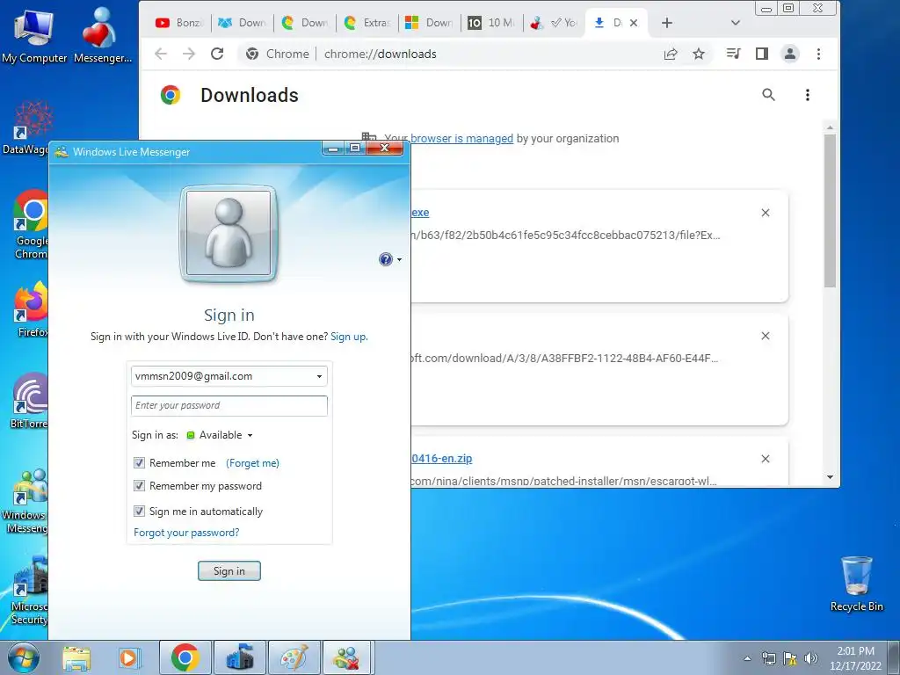The width and height of the screenshot is (900, 675).
Task: Open Chrome side panel
Action: tap(762, 54)
